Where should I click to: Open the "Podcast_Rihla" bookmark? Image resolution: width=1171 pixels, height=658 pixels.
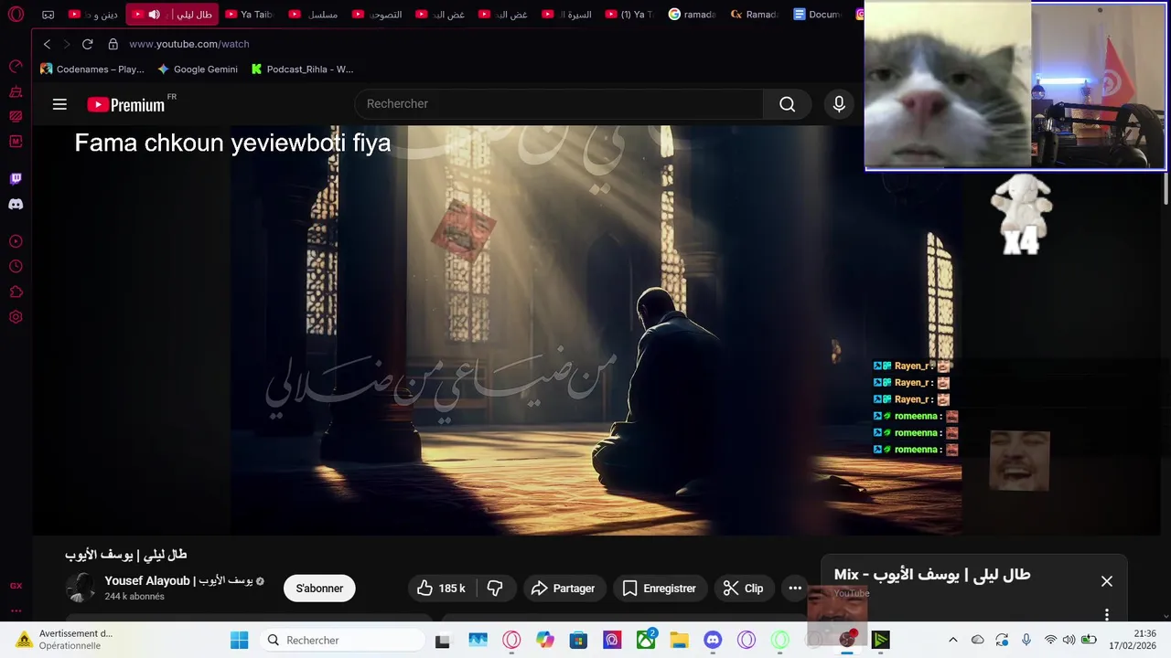click(x=302, y=69)
